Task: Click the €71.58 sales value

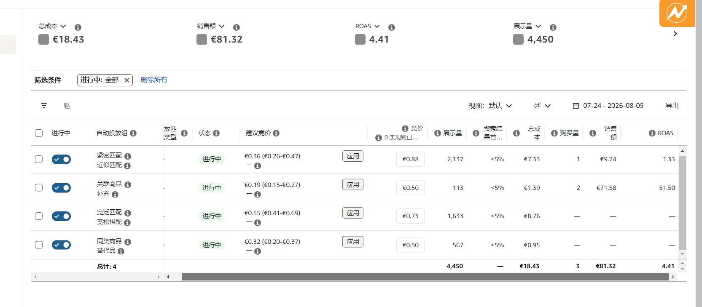Action: (606, 188)
